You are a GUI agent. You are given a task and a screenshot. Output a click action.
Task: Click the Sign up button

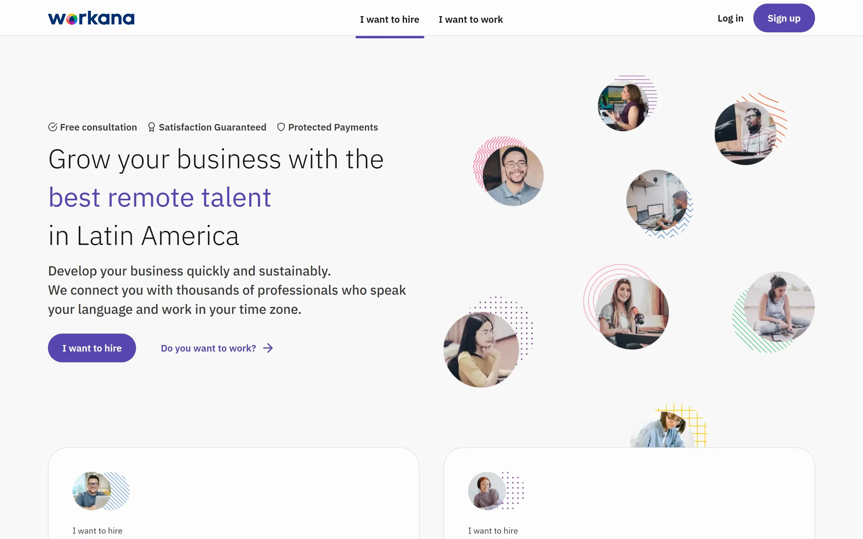784,18
